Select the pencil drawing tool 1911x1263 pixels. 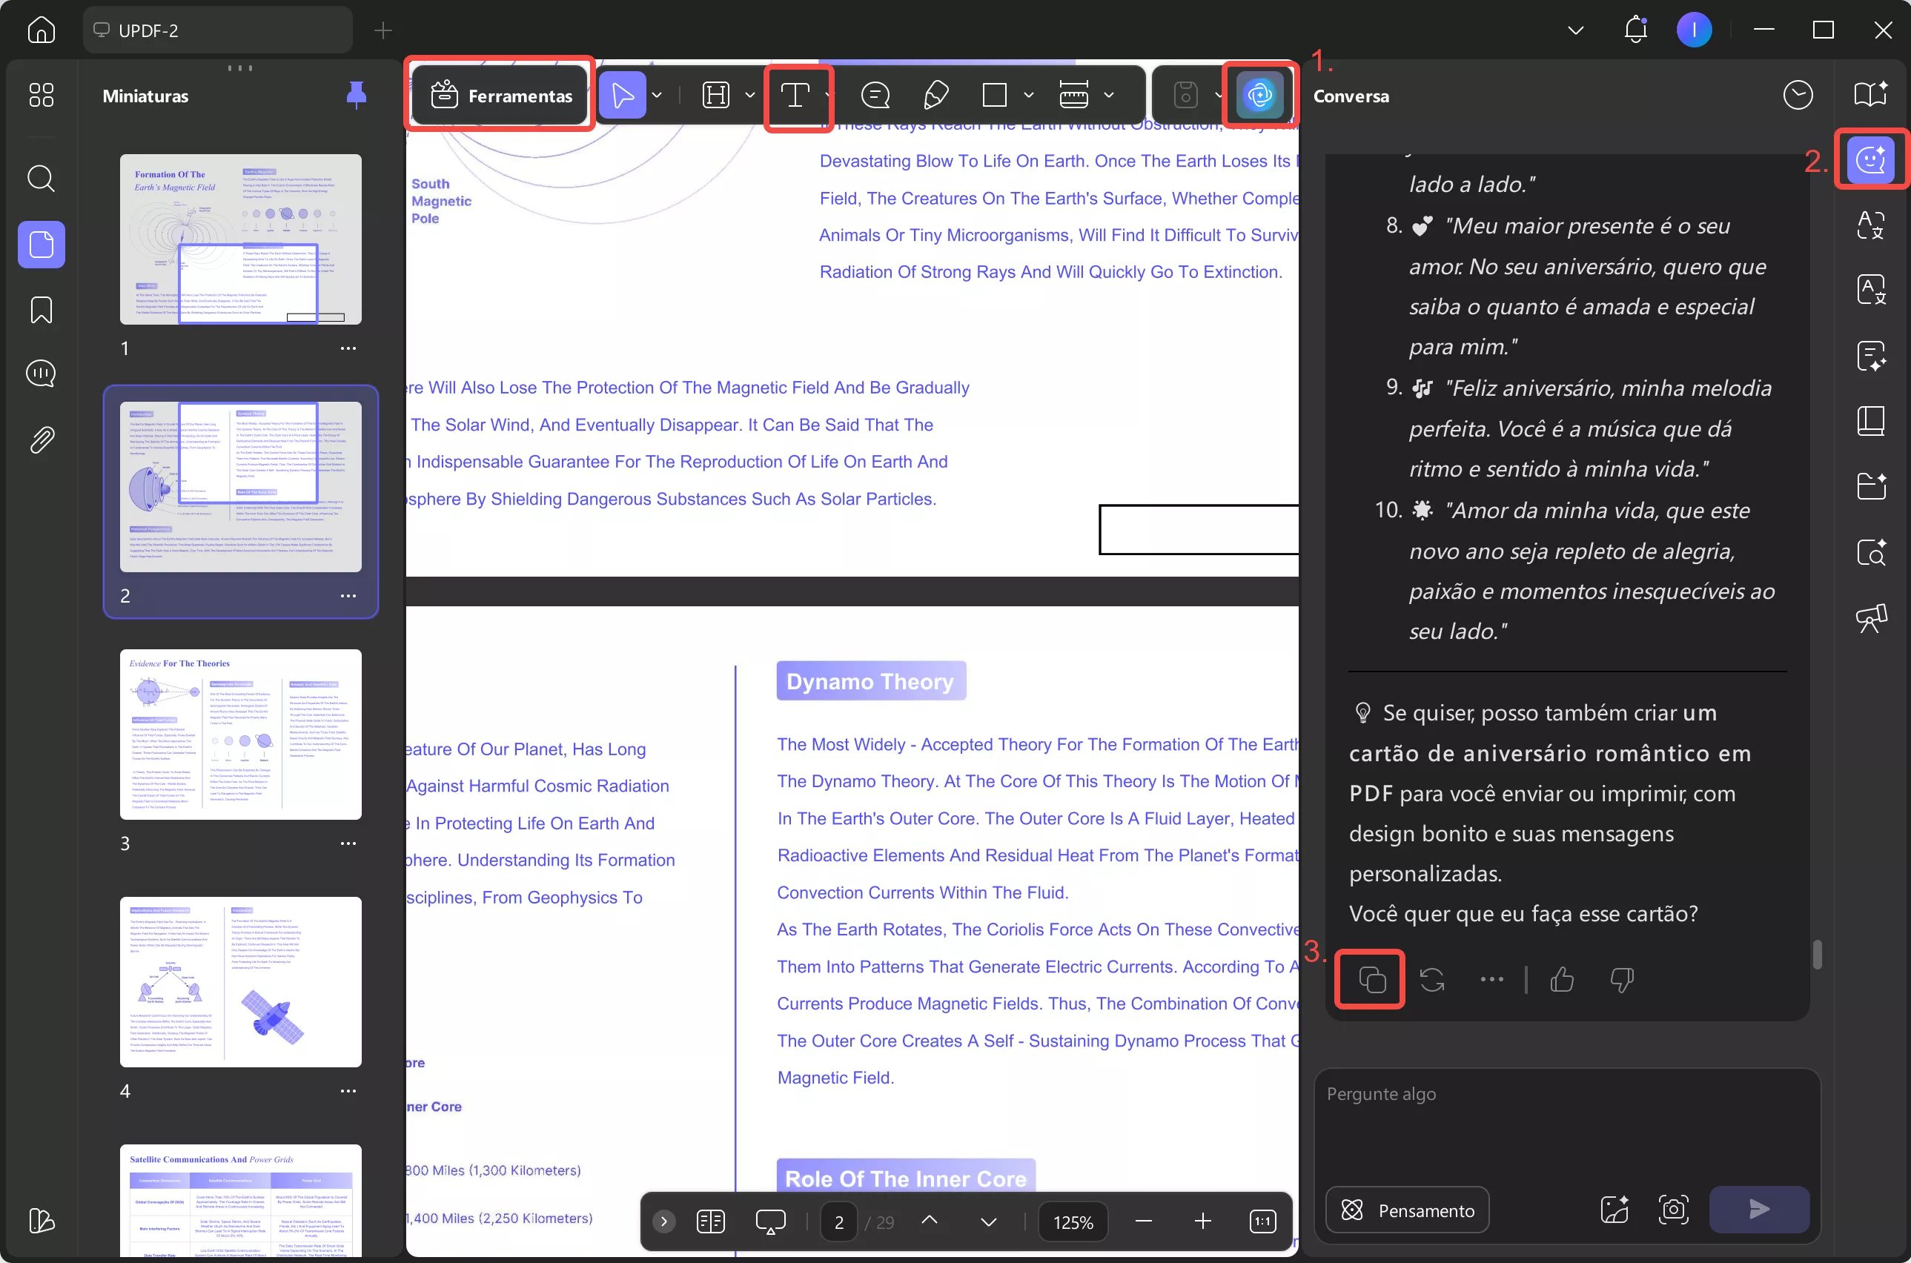[x=935, y=96]
